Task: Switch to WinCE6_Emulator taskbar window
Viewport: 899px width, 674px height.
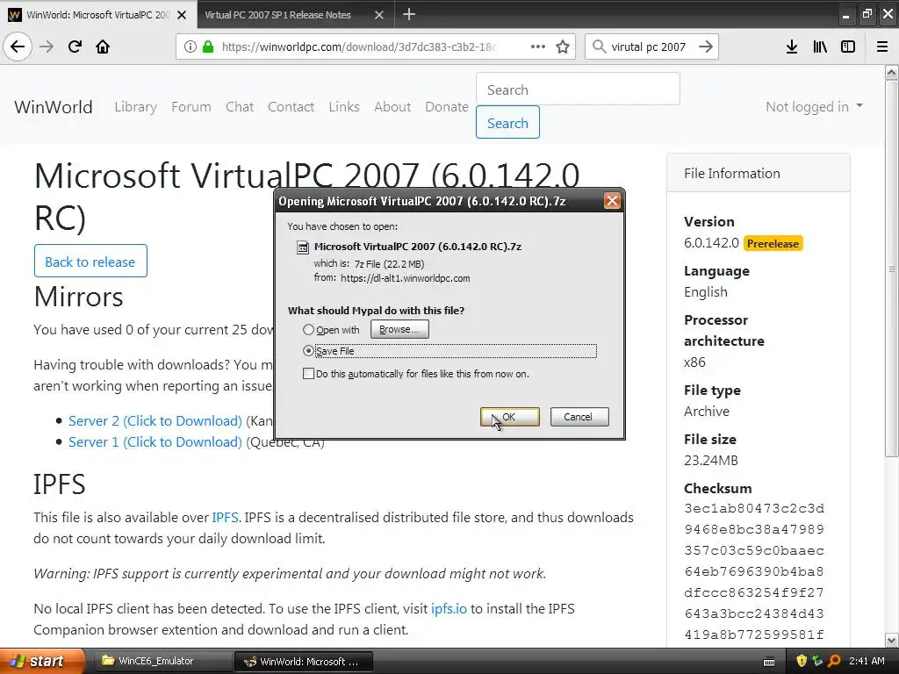Action: tap(162, 662)
